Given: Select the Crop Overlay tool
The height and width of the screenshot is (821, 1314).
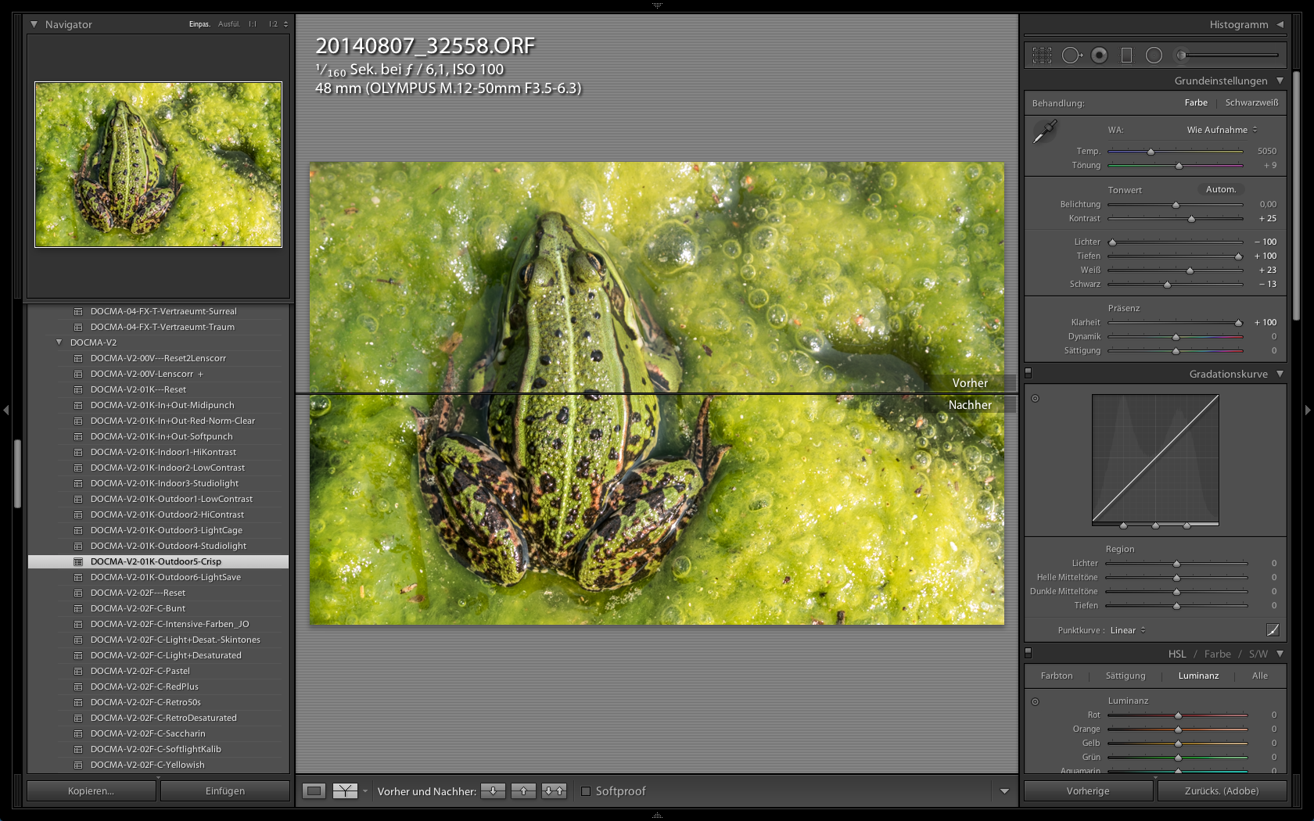Looking at the screenshot, I should (1042, 56).
